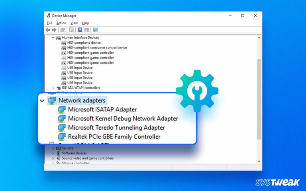Image resolution: width=306 pixels, height=191 pixels.
Task: Click the Human Interface Devices category icon
Action: (58, 38)
